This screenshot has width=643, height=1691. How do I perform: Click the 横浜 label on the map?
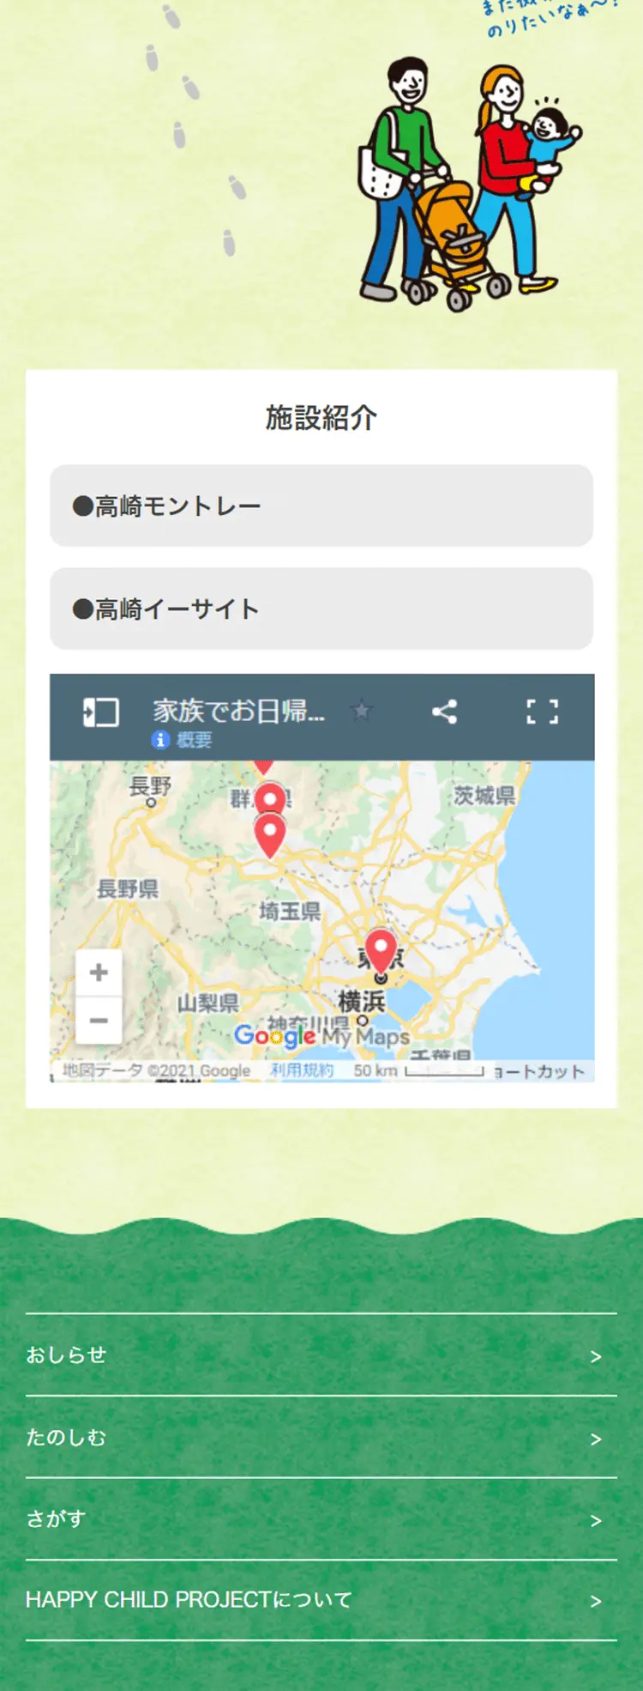361,1001
